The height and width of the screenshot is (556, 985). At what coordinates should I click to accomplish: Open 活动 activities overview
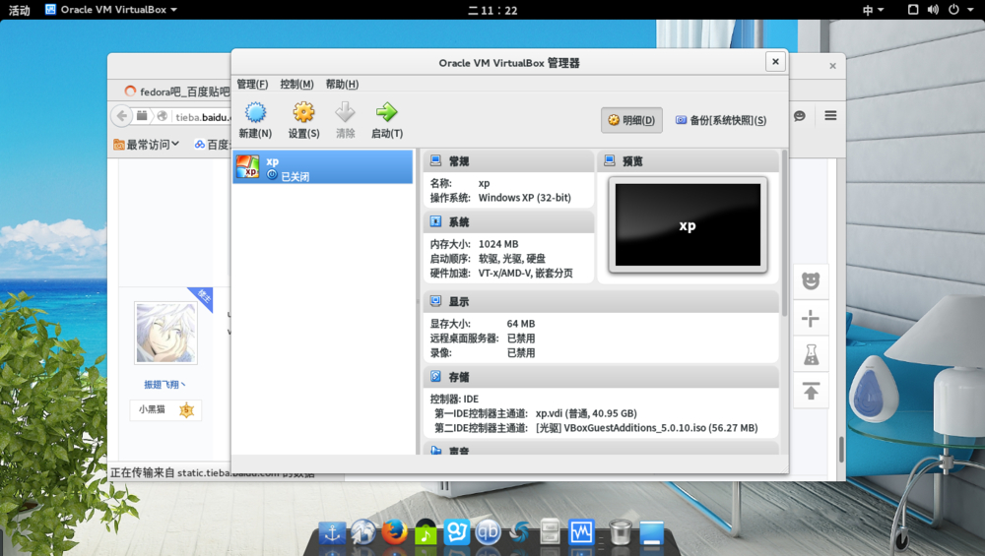[19, 10]
